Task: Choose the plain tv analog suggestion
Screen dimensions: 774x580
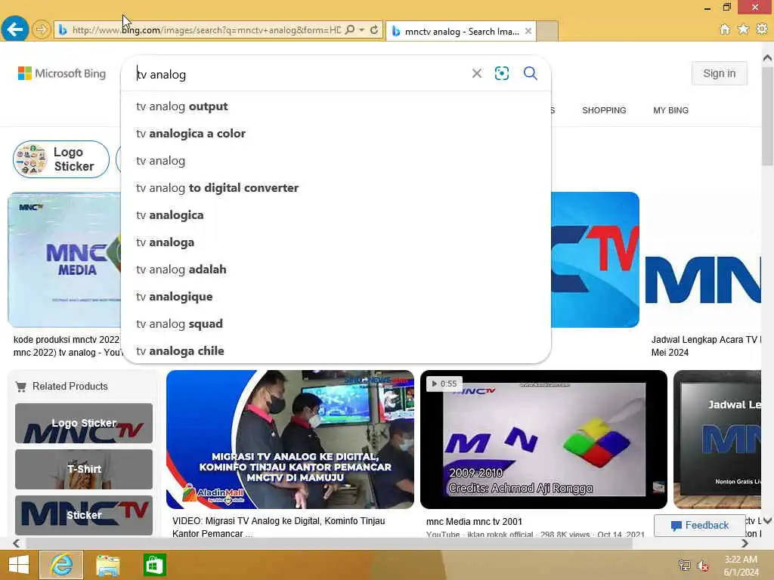Action: [336, 160]
